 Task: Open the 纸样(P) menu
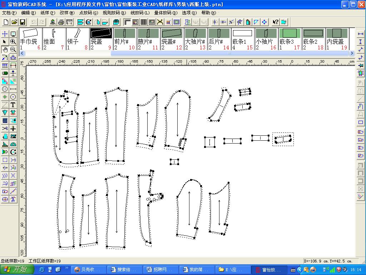[48, 13]
